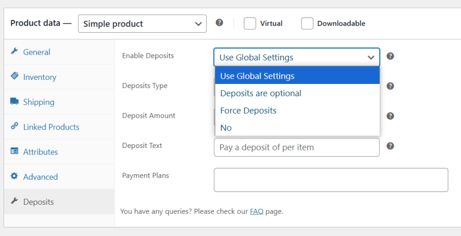Switch to the Deposits tab

click(38, 202)
